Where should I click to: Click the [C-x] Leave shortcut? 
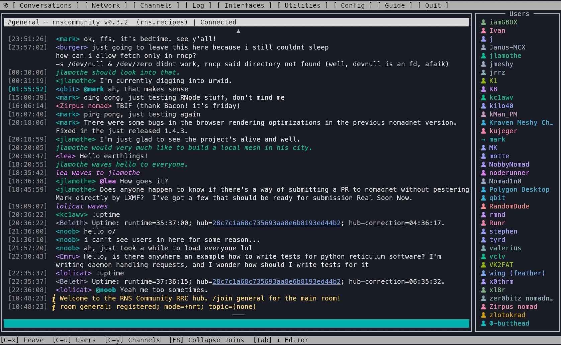[22, 340]
